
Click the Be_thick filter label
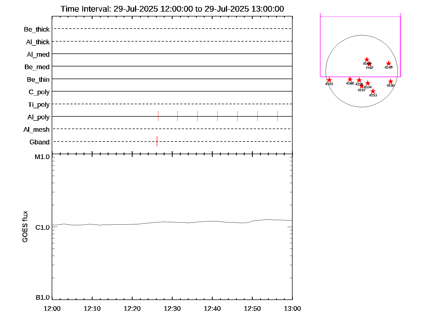37,29
